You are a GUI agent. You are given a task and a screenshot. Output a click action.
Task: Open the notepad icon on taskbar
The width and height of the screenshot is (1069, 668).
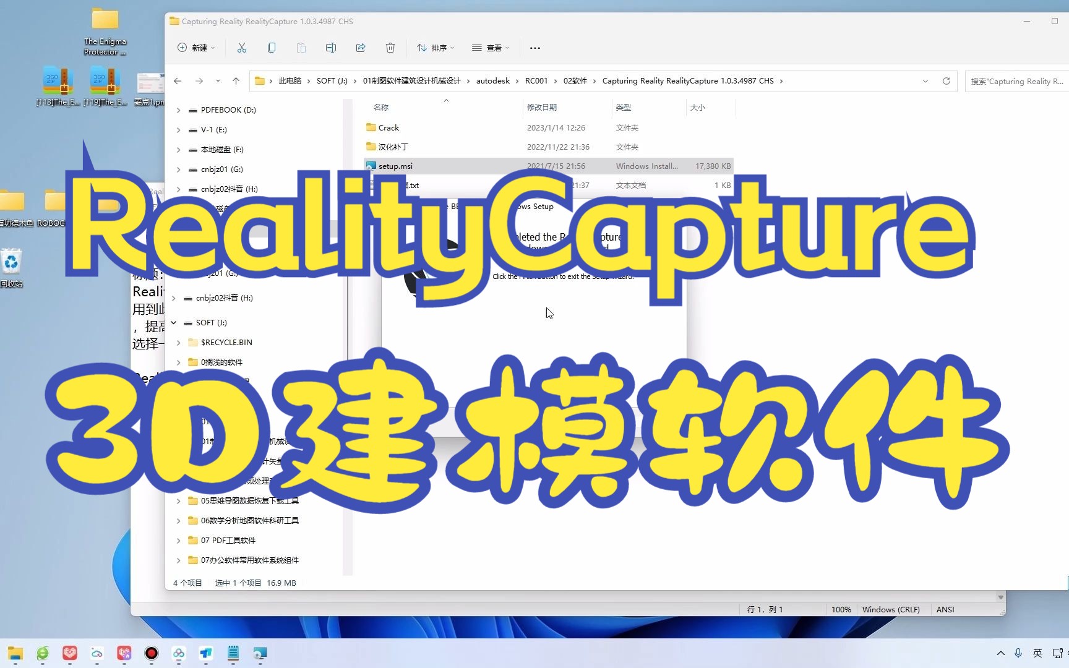(x=233, y=653)
